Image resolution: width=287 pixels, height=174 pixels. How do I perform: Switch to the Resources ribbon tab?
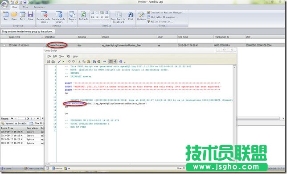coord(39,7)
